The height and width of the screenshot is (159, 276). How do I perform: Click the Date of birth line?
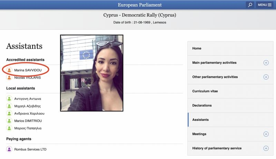(140, 22)
